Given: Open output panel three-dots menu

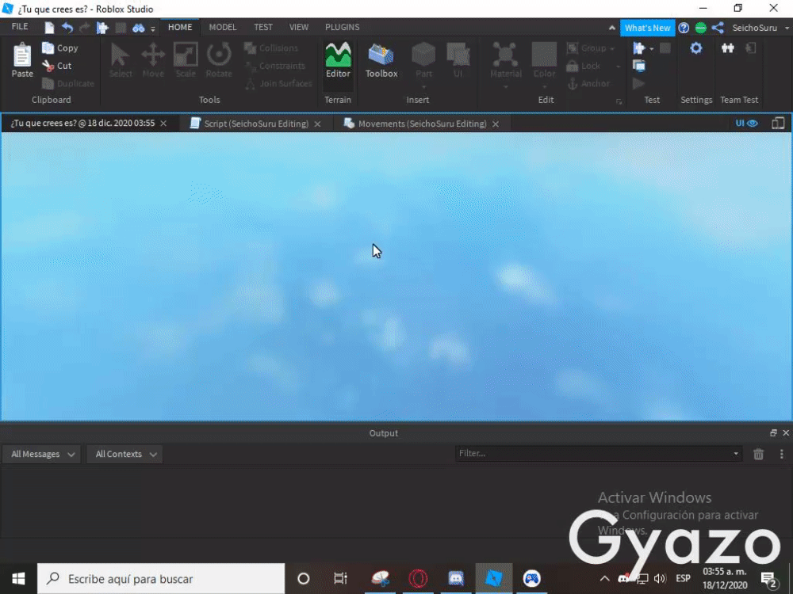Looking at the screenshot, I should click(x=781, y=454).
